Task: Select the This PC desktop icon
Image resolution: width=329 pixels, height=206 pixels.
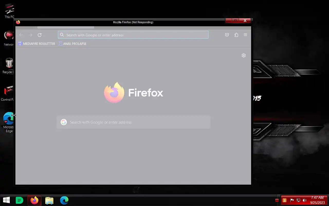Action: click(x=10, y=11)
